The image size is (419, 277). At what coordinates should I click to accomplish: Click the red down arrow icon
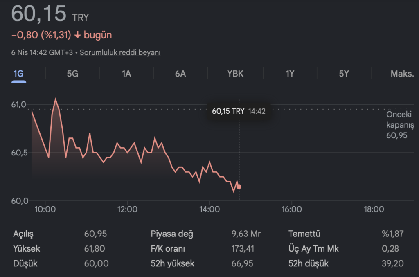coord(77,35)
